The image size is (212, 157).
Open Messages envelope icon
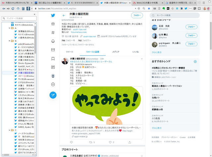click(53, 50)
